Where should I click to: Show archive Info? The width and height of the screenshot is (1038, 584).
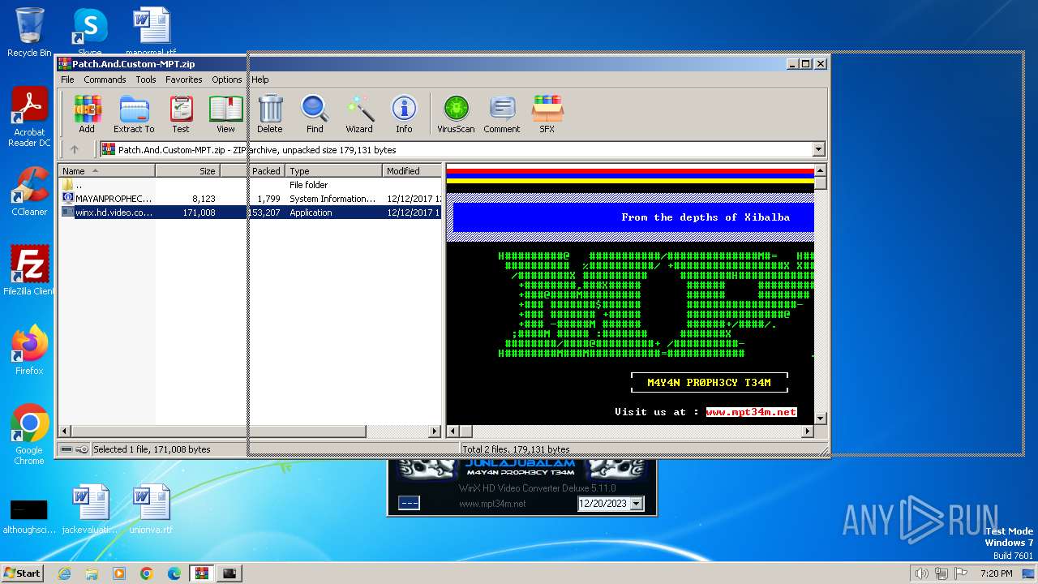[x=404, y=114]
